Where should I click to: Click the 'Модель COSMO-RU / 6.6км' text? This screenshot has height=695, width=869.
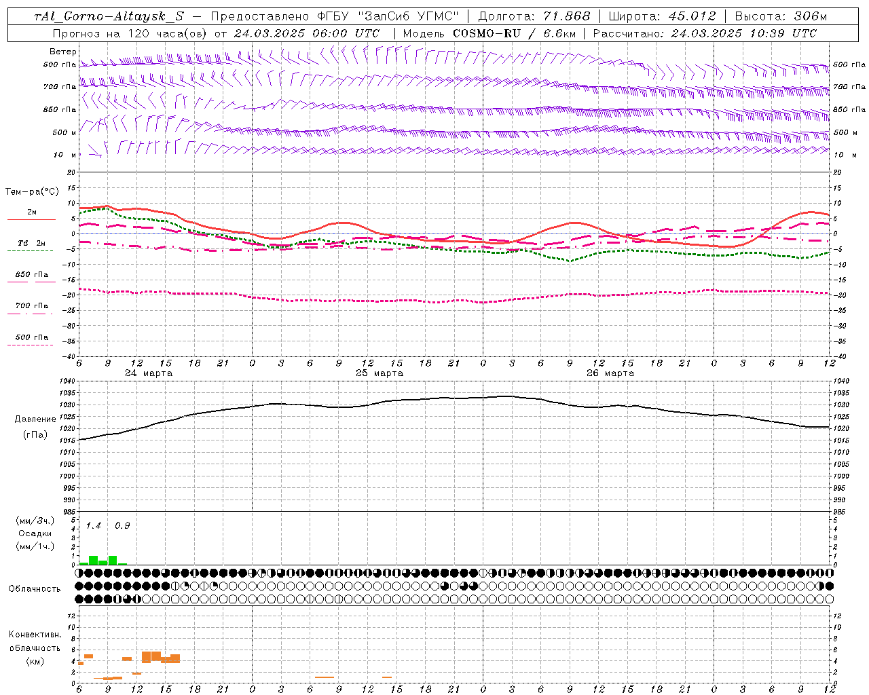[x=489, y=33]
